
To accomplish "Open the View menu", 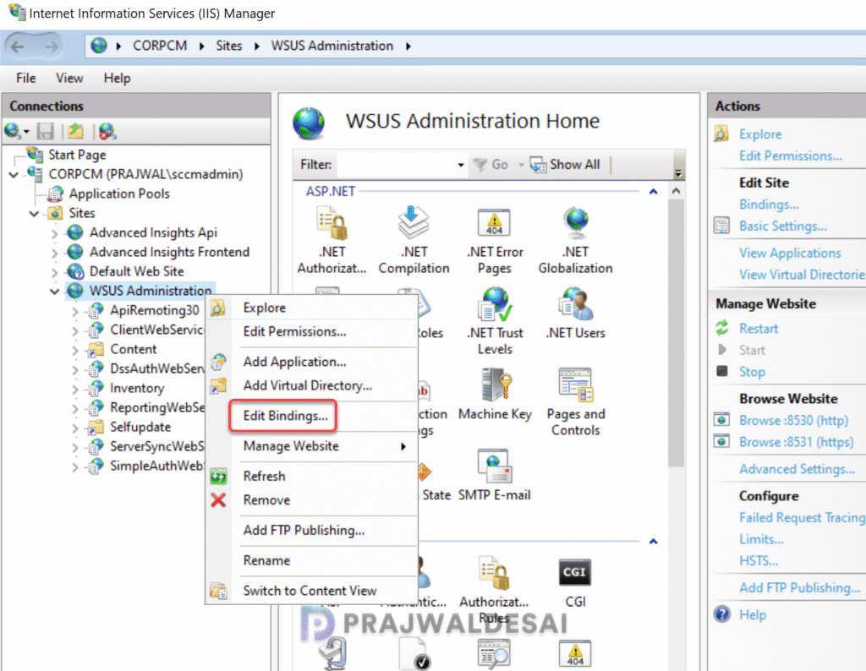I will point(69,79).
